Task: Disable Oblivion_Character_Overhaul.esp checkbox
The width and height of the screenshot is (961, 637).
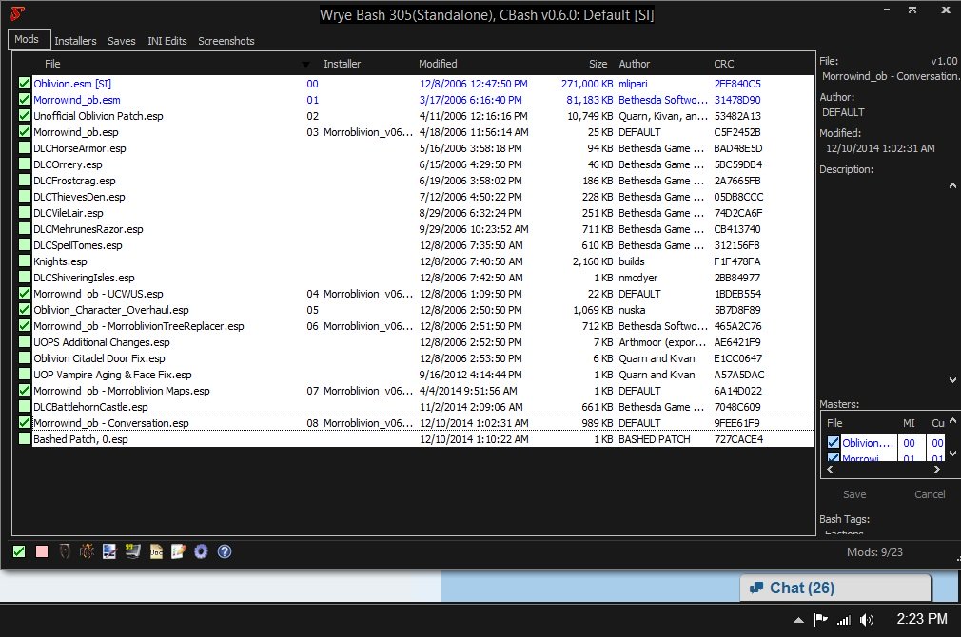Action: [25, 310]
